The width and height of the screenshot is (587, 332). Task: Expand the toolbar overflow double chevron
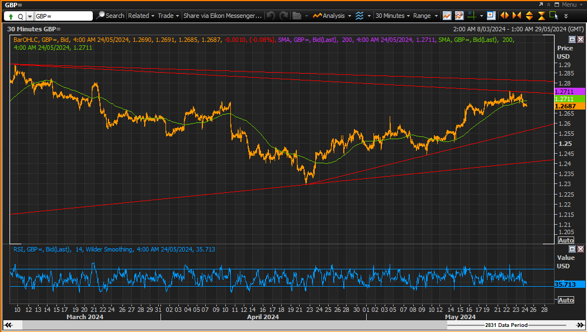(x=566, y=16)
